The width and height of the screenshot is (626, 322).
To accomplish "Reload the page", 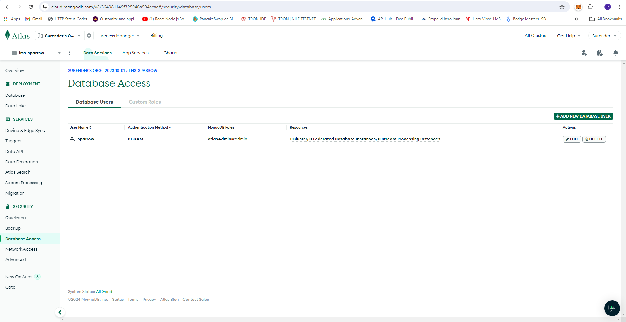I will [31, 7].
